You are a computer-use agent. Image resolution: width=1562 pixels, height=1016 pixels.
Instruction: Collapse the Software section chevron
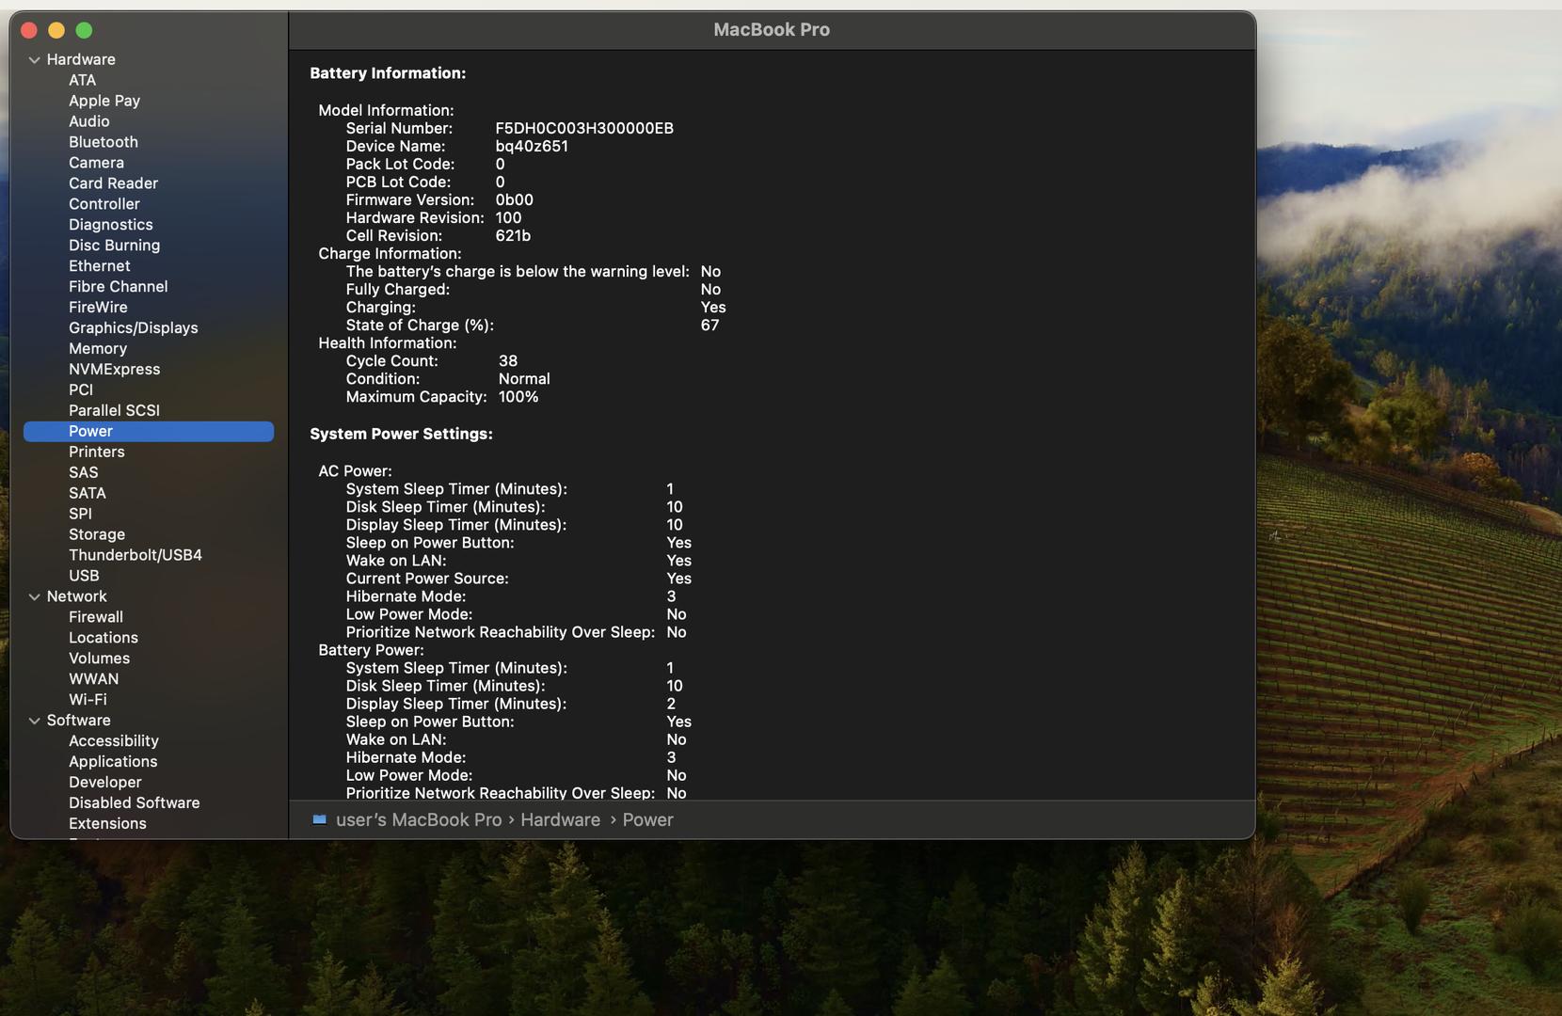tap(35, 721)
